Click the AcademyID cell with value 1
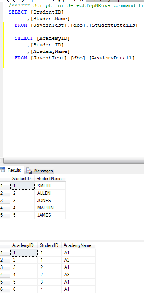The width and height of the screenshot is (144, 304). [x=24, y=253]
